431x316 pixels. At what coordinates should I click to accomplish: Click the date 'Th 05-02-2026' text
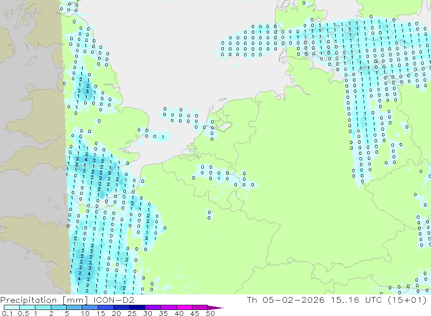pyautogui.click(x=285, y=300)
